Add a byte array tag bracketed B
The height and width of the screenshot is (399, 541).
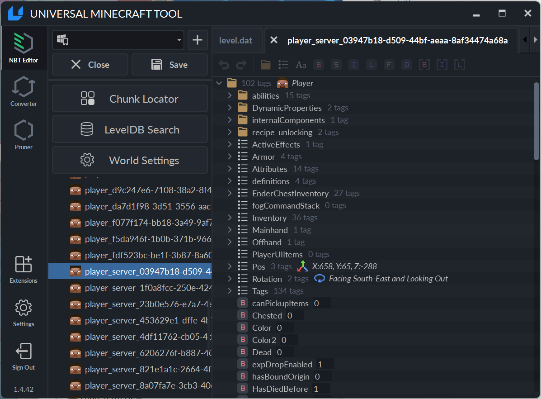pyautogui.click(x=424, y=65)
